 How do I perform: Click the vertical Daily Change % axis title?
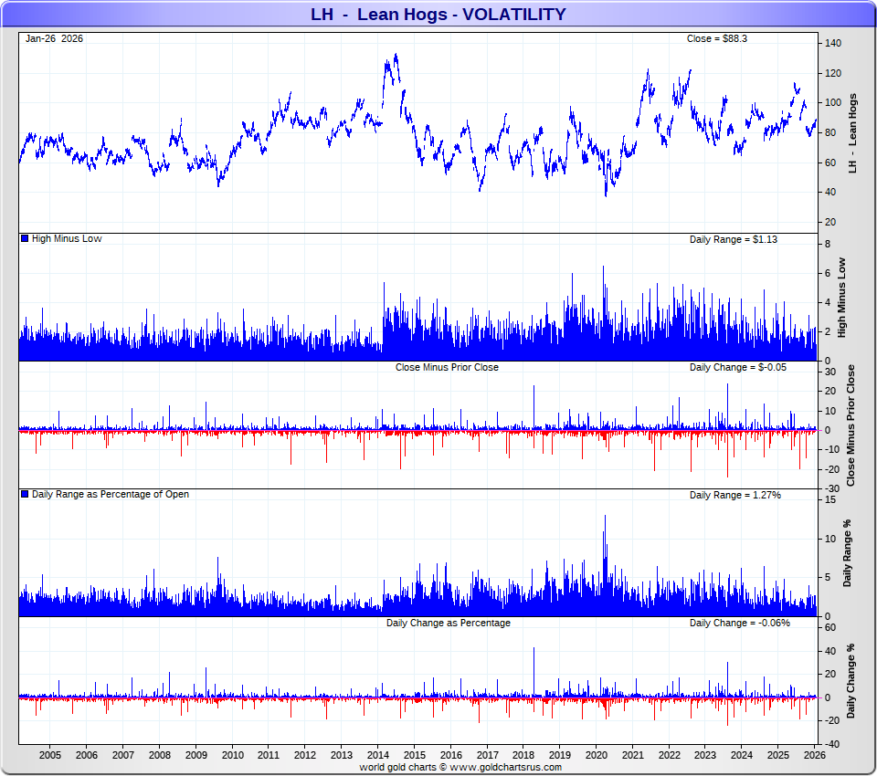(x=851, y=680)
